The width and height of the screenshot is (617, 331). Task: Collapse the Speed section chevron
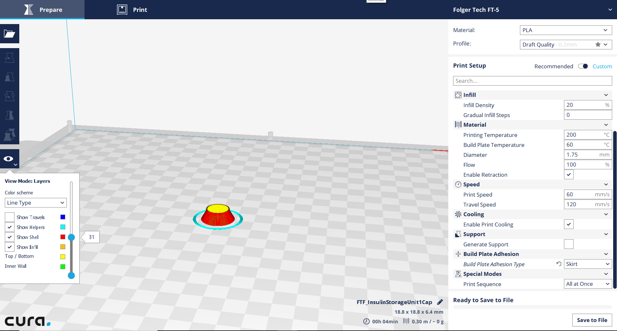tap(606, 184)
